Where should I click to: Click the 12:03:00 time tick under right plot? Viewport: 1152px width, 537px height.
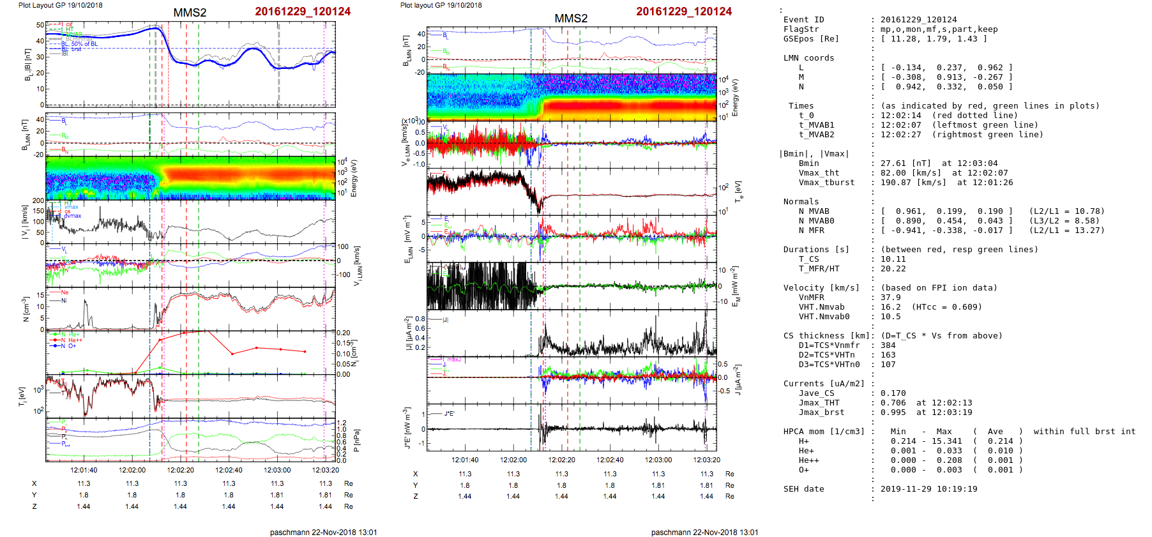658,460
